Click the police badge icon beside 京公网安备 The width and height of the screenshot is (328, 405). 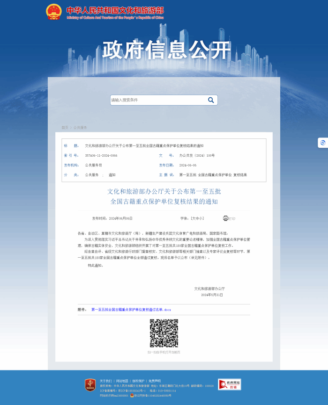point(132,395)
